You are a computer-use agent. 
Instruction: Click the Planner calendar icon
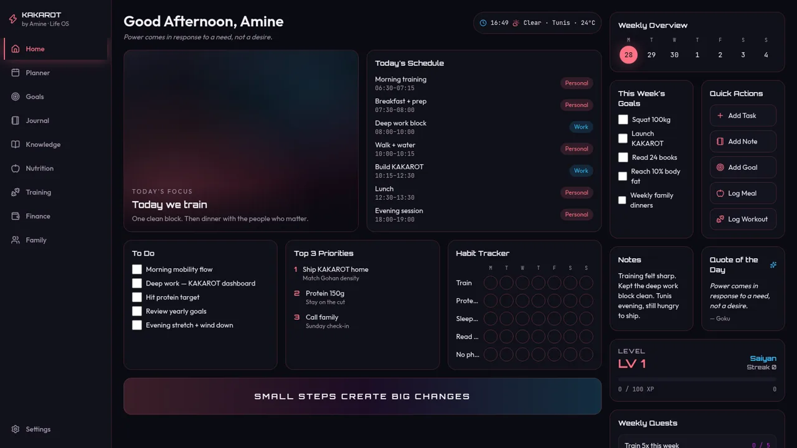(x=16, y=73)
